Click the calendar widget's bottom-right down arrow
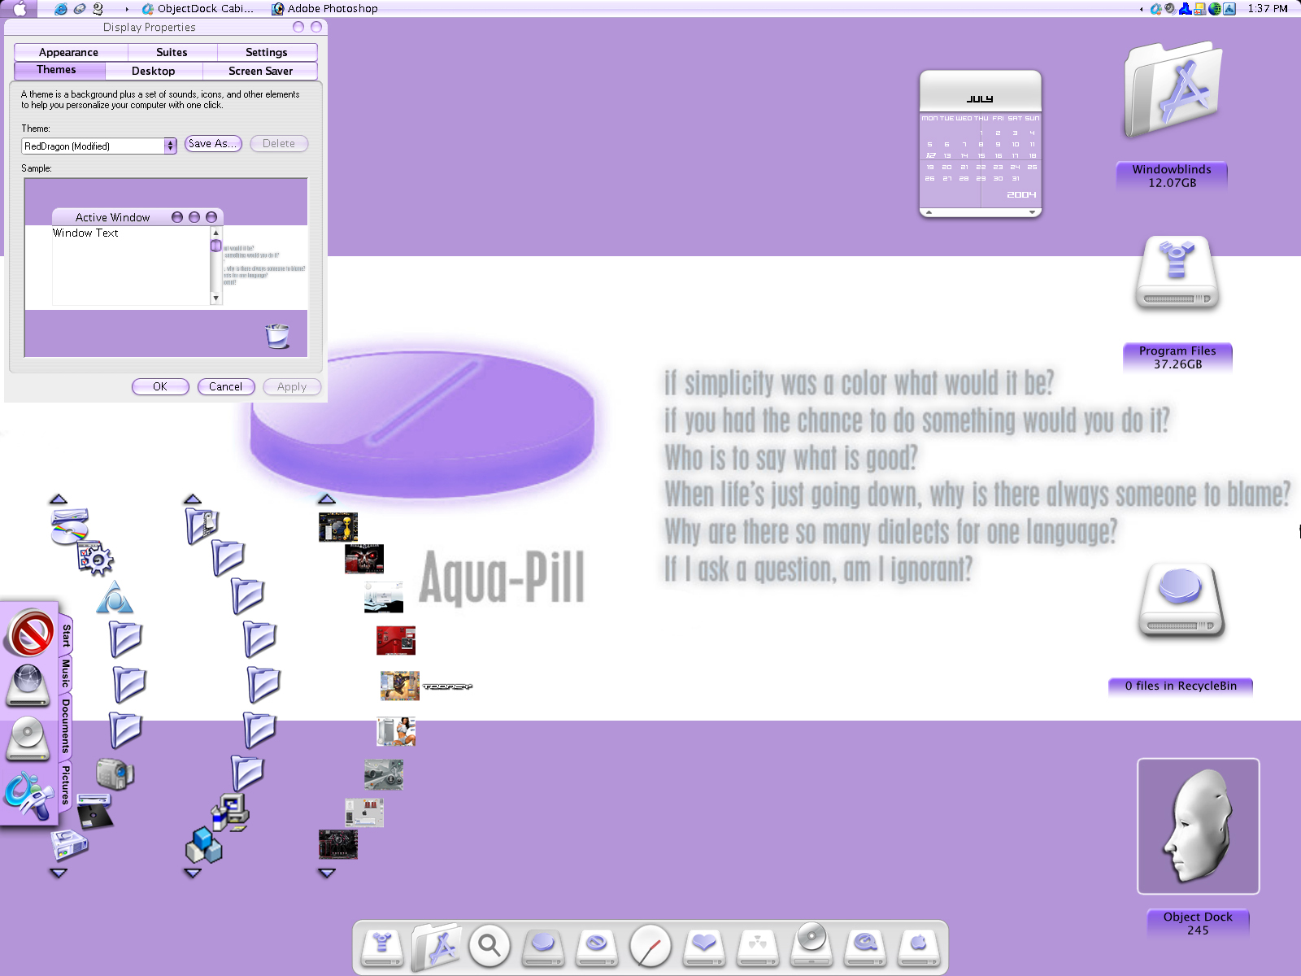1301x976 pixels. [x=1032, y=212]
